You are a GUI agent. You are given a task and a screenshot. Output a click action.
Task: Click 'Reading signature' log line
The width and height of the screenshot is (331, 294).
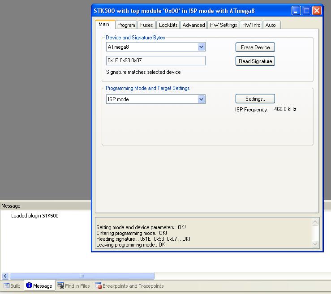point(143,239)
